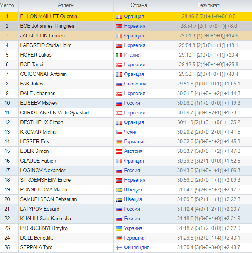This screenshot has height=253, width=252.
Task: Click the Swedish flag in Samuelsson Sebastian row
Action: tap(119, 199)
